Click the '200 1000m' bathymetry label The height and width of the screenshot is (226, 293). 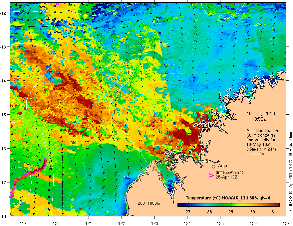point(149,203)
